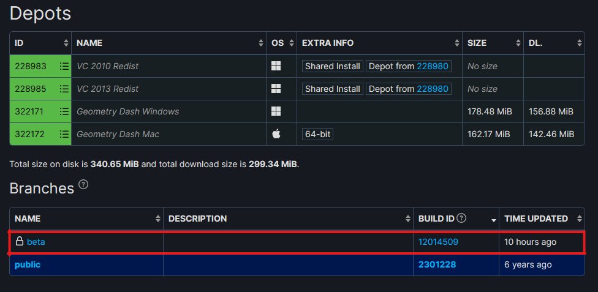Click depot ID 228985

31,89
